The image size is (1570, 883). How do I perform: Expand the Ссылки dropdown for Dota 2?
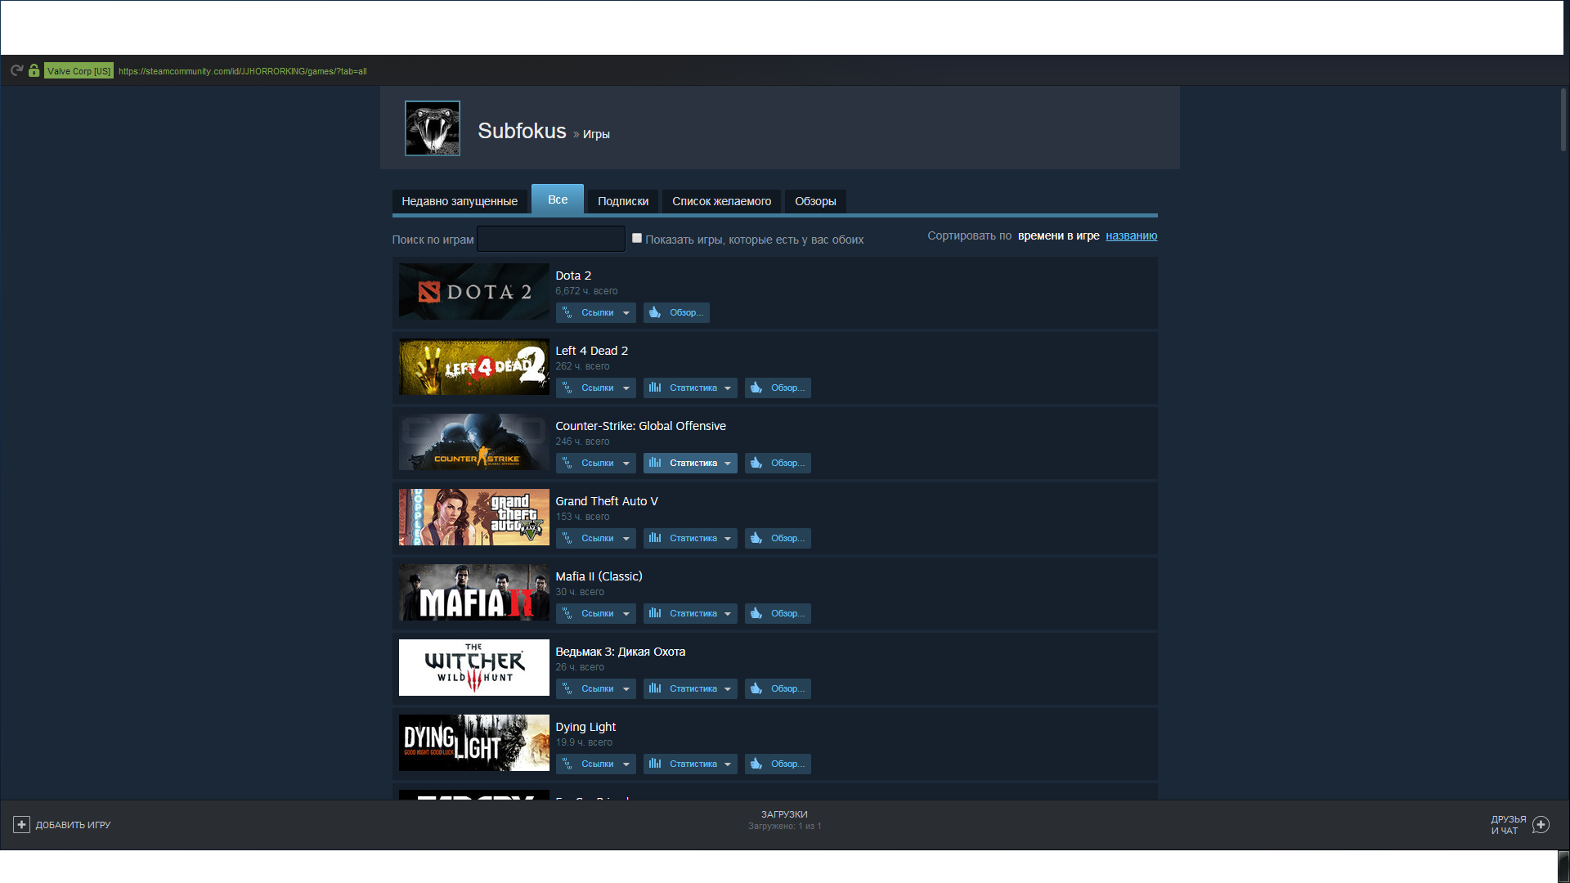[x=596, y=312]
